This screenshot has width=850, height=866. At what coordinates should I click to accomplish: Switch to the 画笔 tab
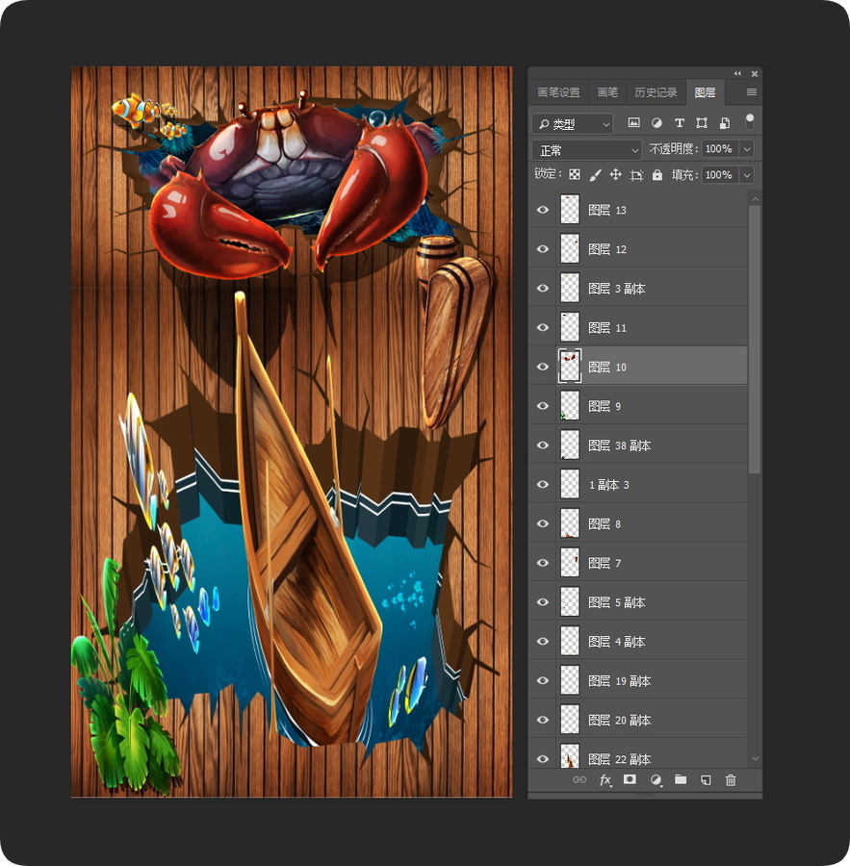click(x=607, y=92)
